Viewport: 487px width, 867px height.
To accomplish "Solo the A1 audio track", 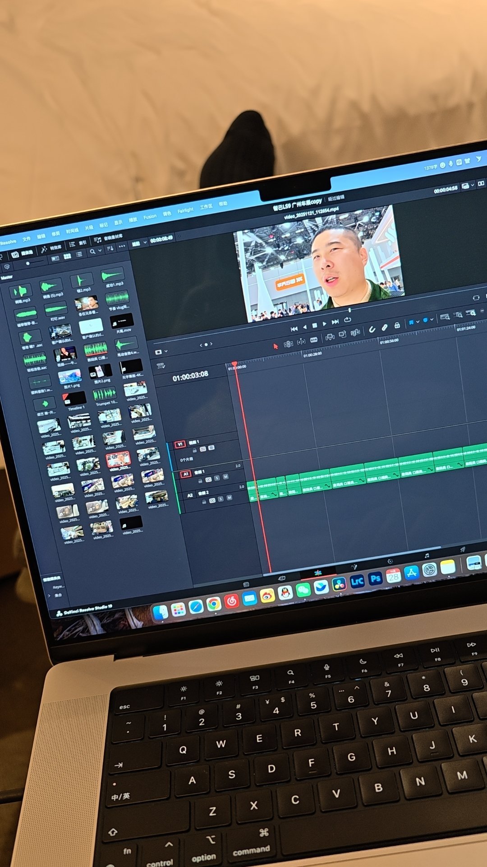I will coord(217,478).
